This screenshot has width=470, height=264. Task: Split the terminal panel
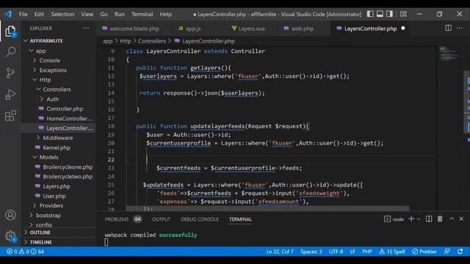429,219
